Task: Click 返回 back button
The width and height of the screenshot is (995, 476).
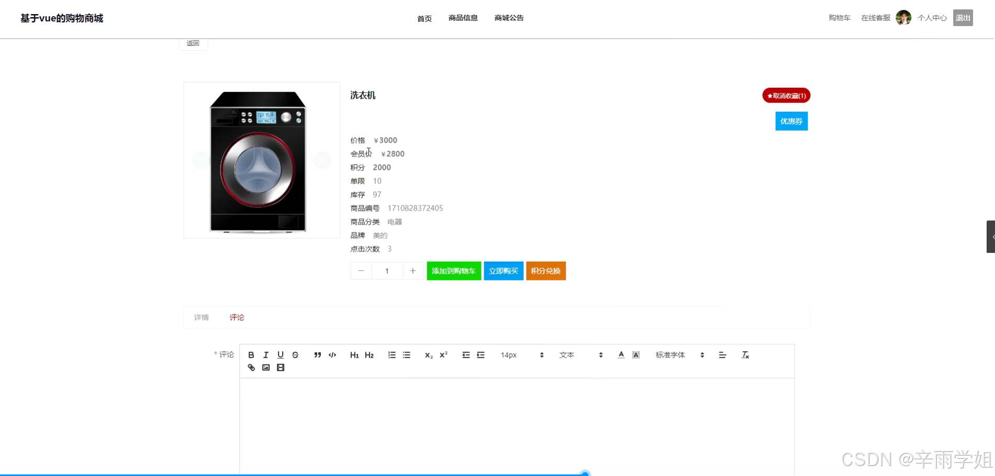Action: click(193, 44)
